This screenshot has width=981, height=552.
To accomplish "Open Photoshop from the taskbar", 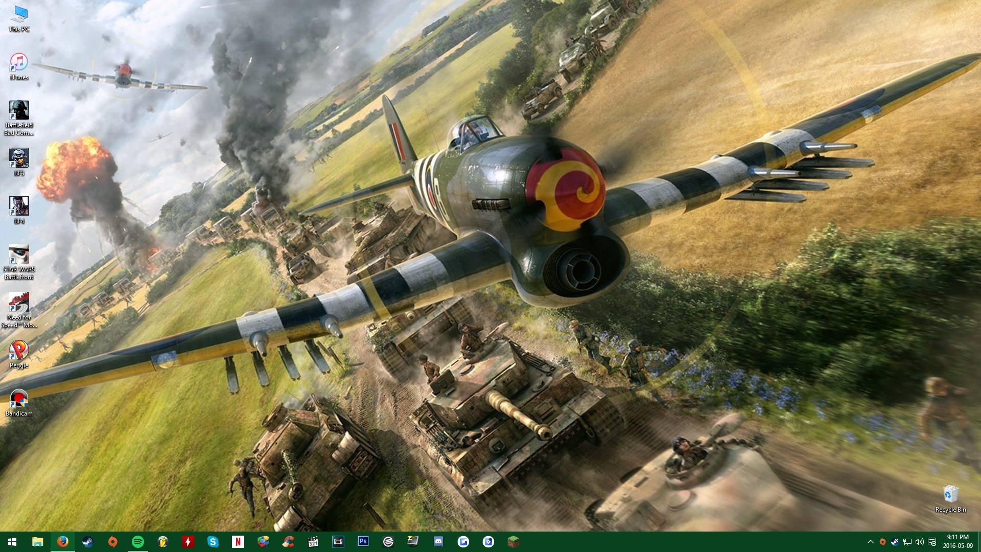I will coord(363,542).
